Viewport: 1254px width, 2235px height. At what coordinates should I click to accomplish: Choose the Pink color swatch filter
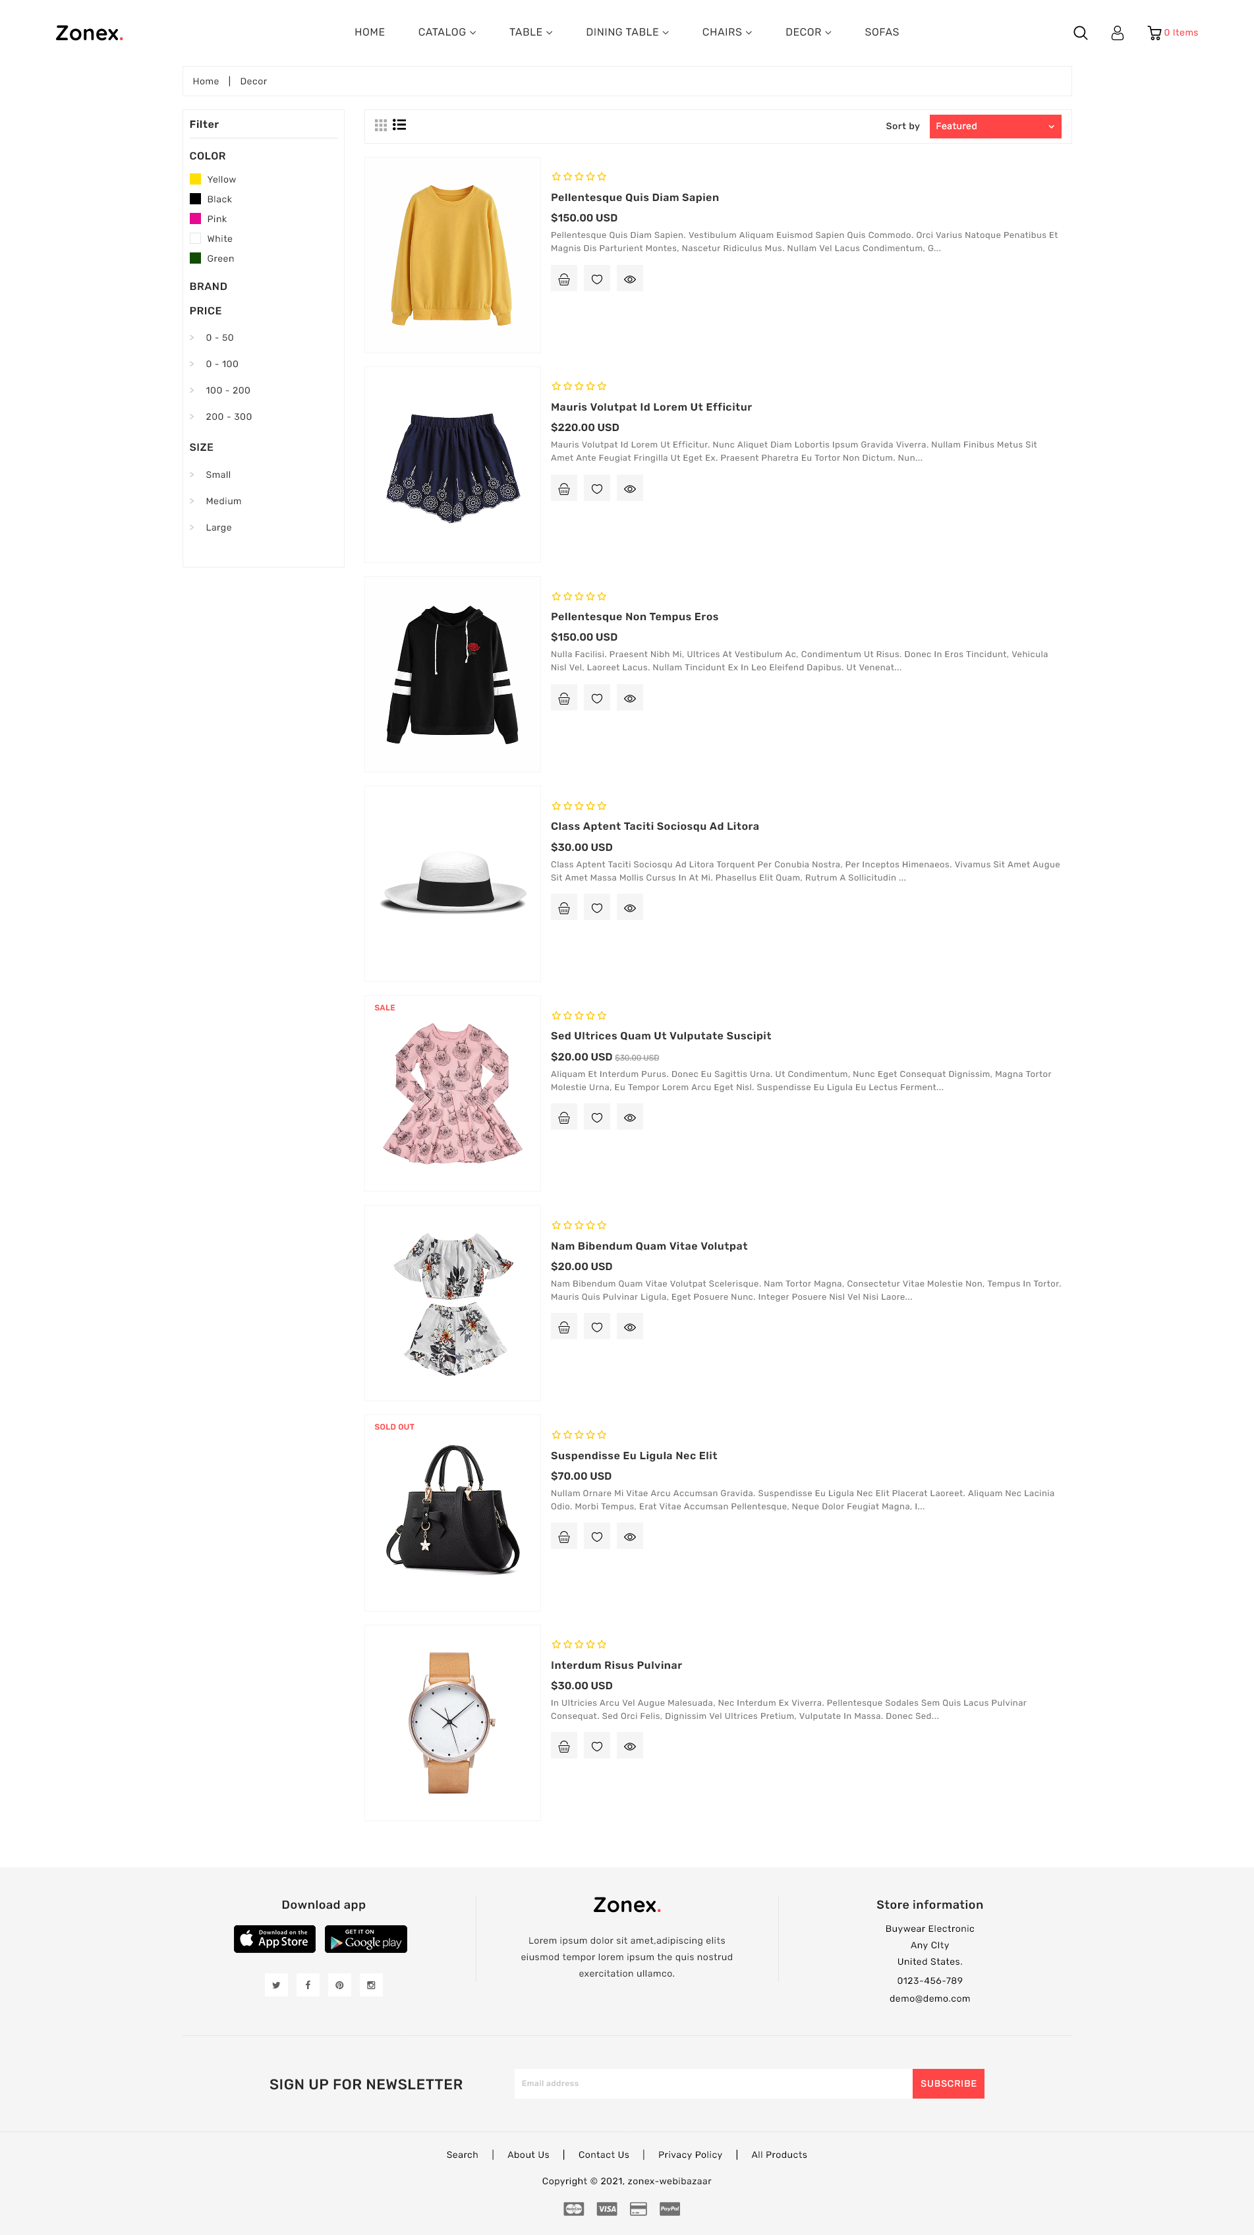click(195, 219)
